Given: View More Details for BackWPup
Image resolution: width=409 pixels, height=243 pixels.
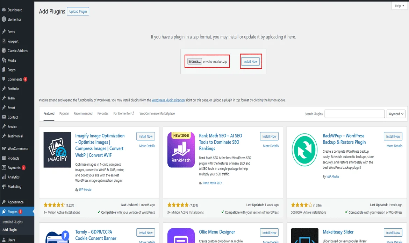Looking at the screenshot, I should (394, 146).
